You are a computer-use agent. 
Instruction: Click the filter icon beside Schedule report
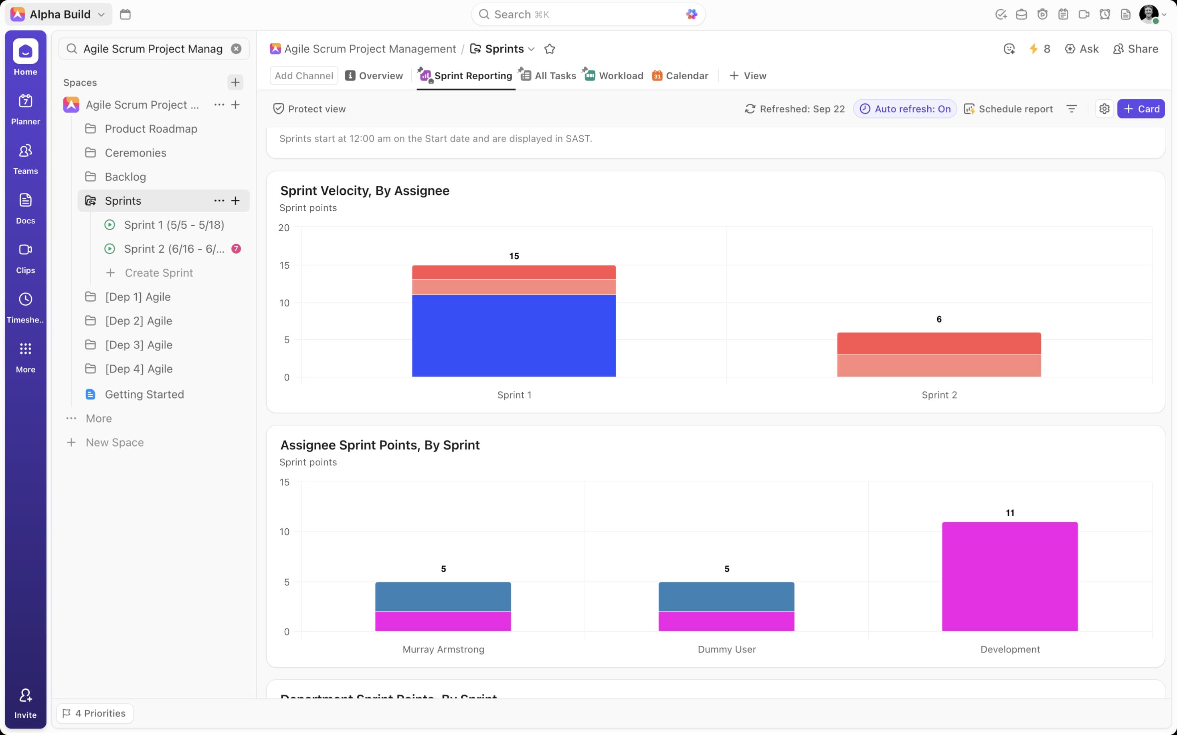tap(1072, 109)
